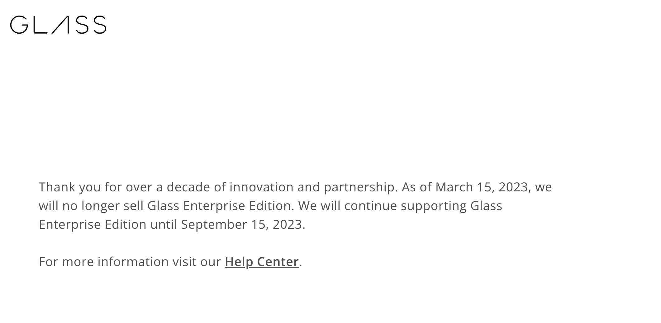This screenshot has height=323, width=661.
Task: Click the slanted A in the GLASS logo
Action: pos(60,25)
